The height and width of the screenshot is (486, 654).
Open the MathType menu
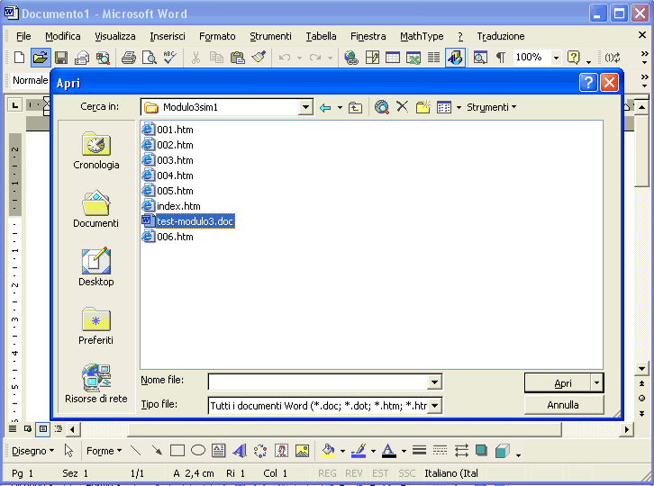[422, 36]
